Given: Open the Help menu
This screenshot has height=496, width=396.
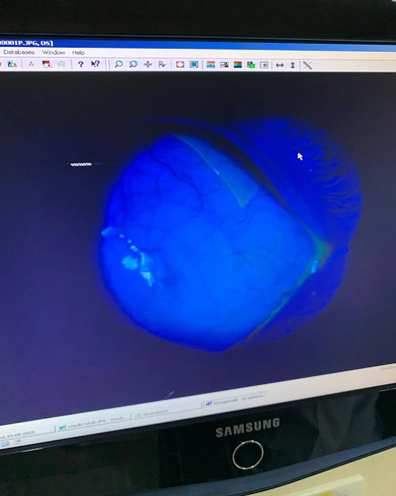Looking at the screenshot, I should tap(78, 53).
